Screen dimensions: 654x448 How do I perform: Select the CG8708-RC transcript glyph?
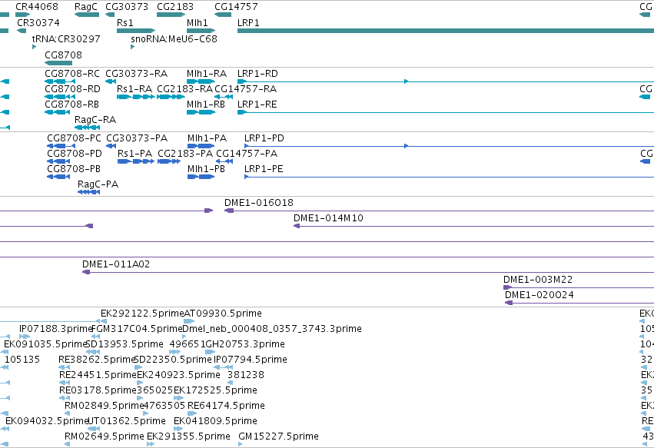coord(60,81)
